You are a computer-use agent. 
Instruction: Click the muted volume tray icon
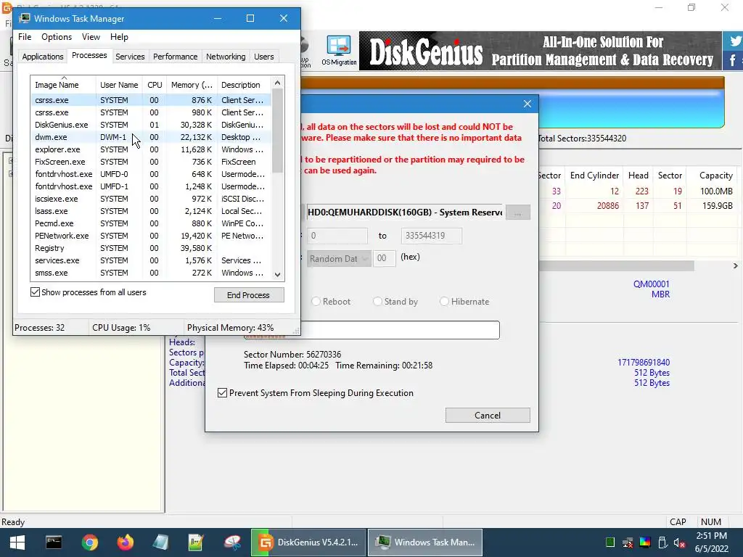pyautogui.click(x=679, y=542)
